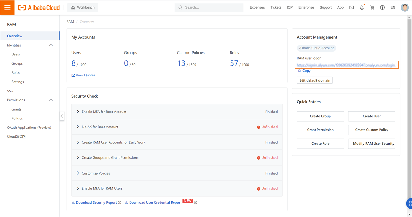Click the Groups count 0
Viewport: 412px width, 217px height.
click(126, 63)
